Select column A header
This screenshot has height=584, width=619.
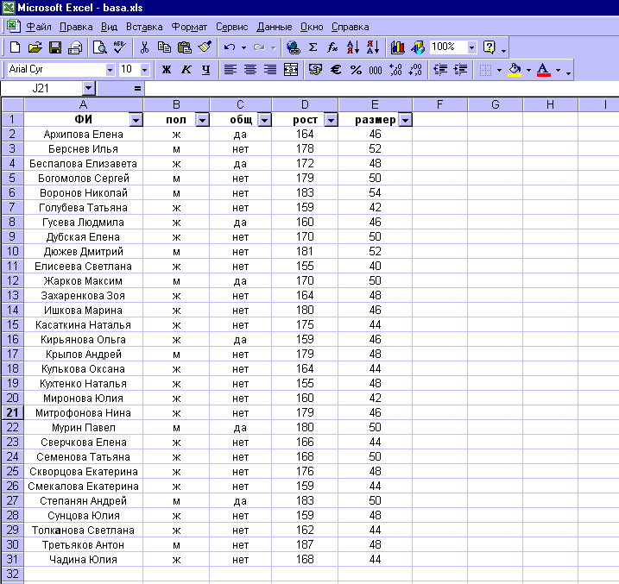tap(83, 104)
